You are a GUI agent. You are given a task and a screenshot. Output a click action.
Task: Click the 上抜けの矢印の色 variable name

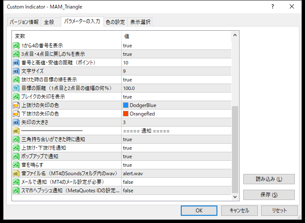pyautogui.click(x=40, y=105)
